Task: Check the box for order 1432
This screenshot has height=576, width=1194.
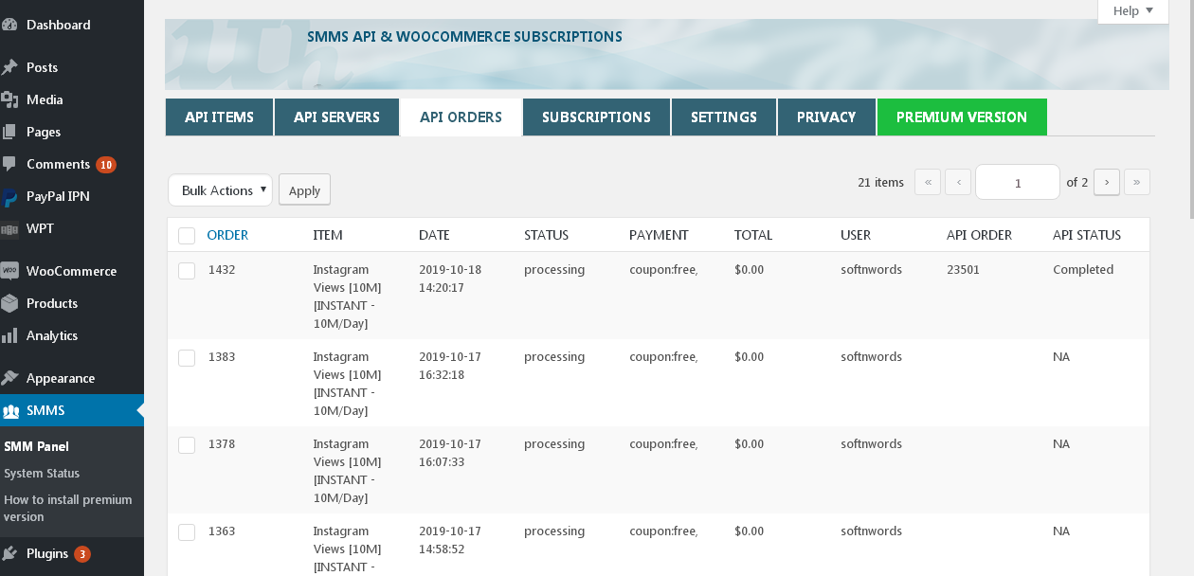Action: 187,271
